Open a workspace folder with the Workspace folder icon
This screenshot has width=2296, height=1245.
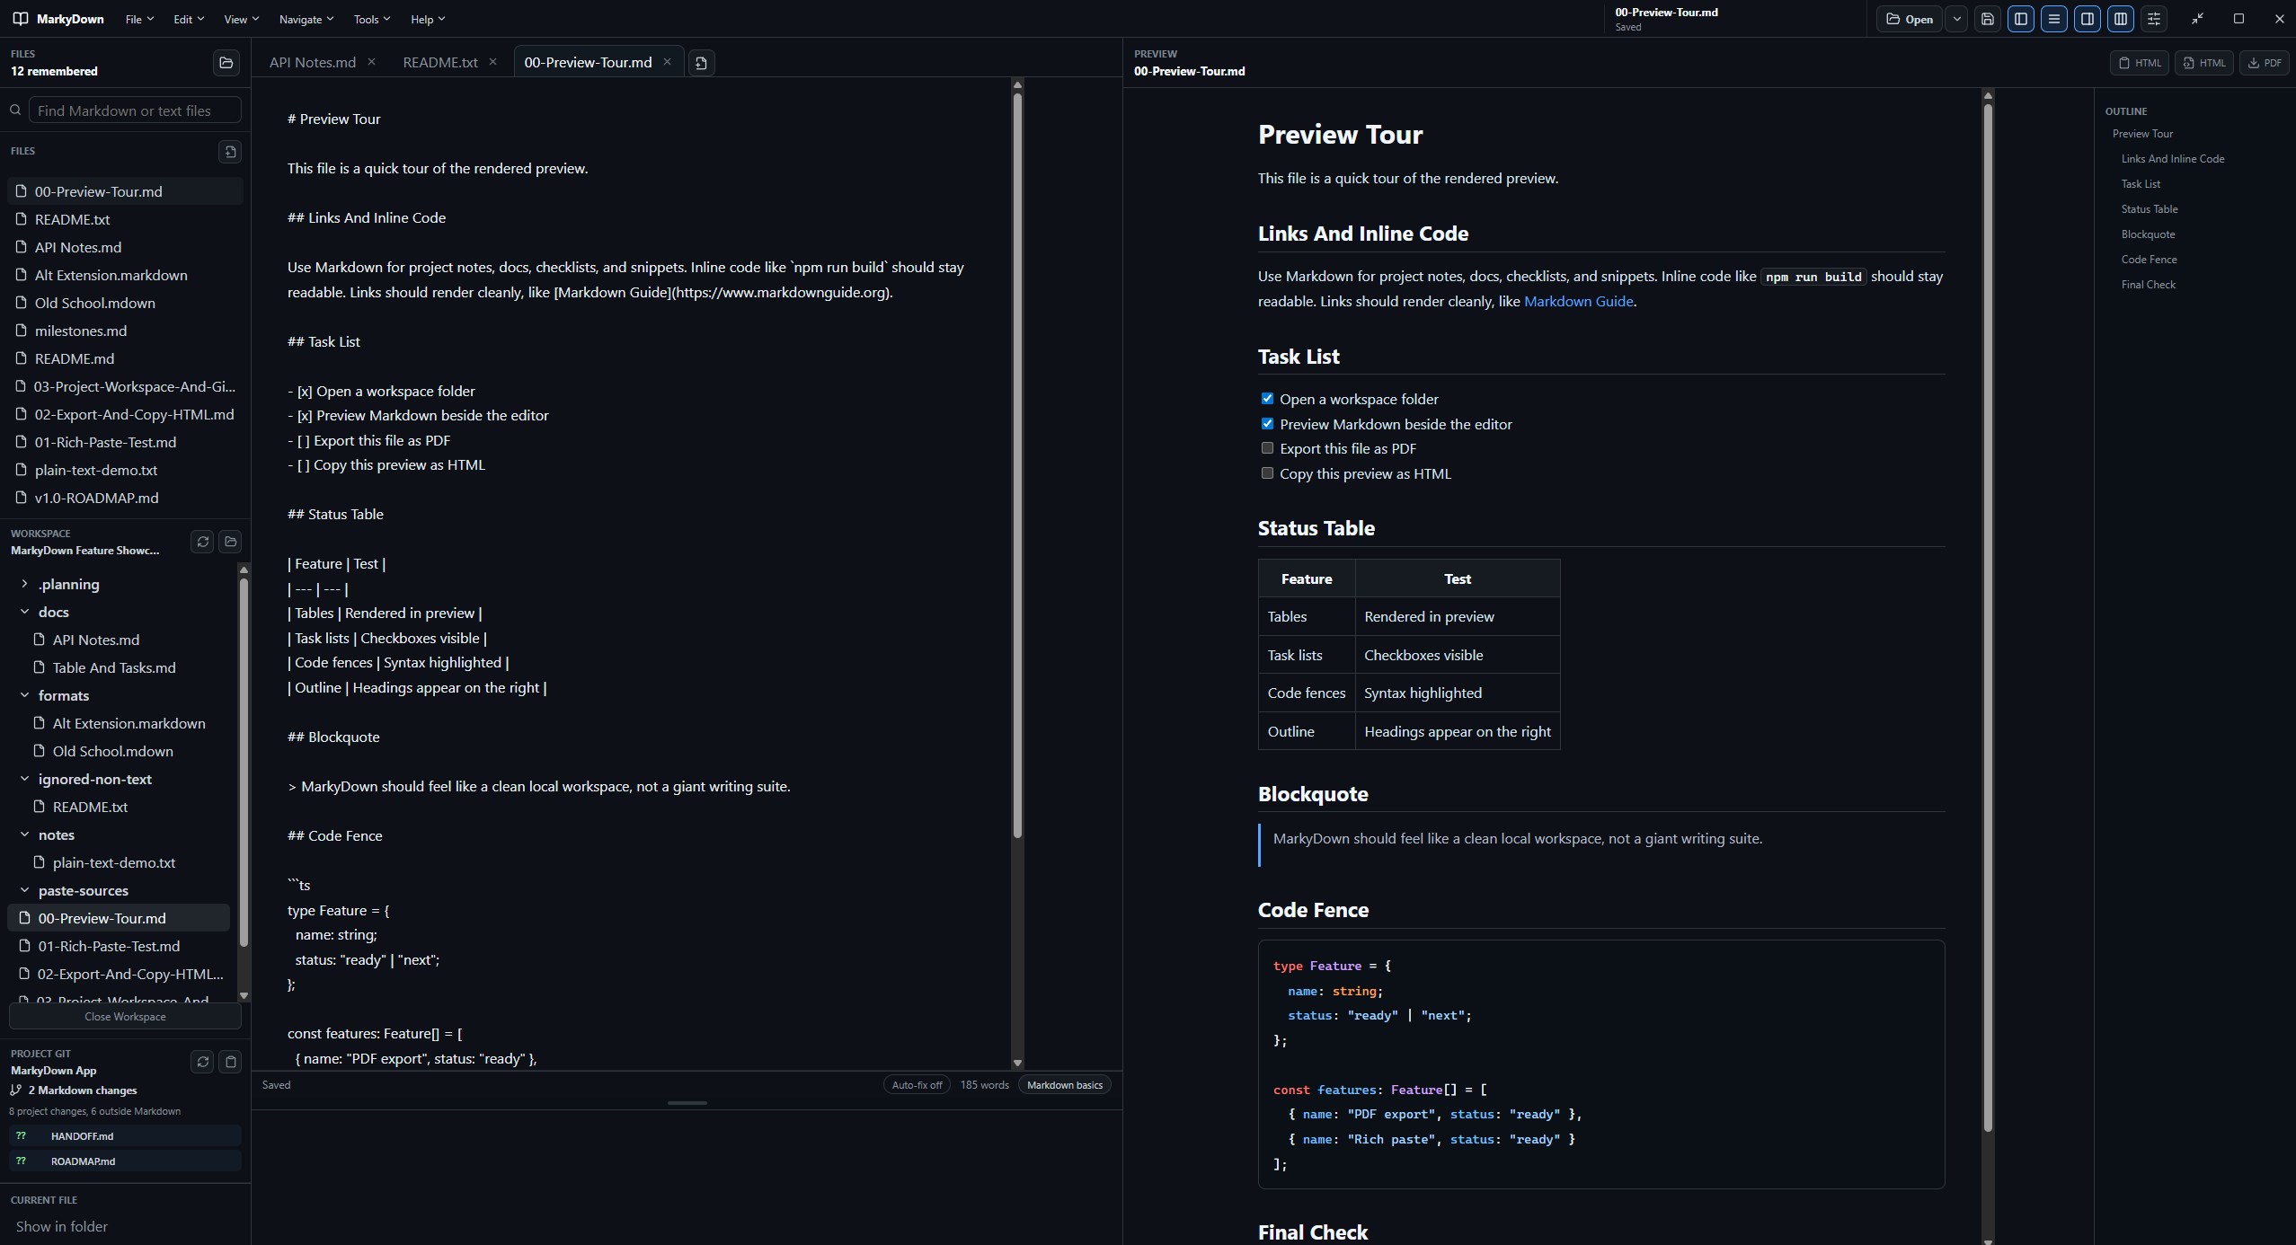coord(231,542)
